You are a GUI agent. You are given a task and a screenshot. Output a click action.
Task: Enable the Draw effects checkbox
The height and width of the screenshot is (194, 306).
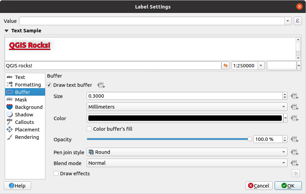point(56,174)
